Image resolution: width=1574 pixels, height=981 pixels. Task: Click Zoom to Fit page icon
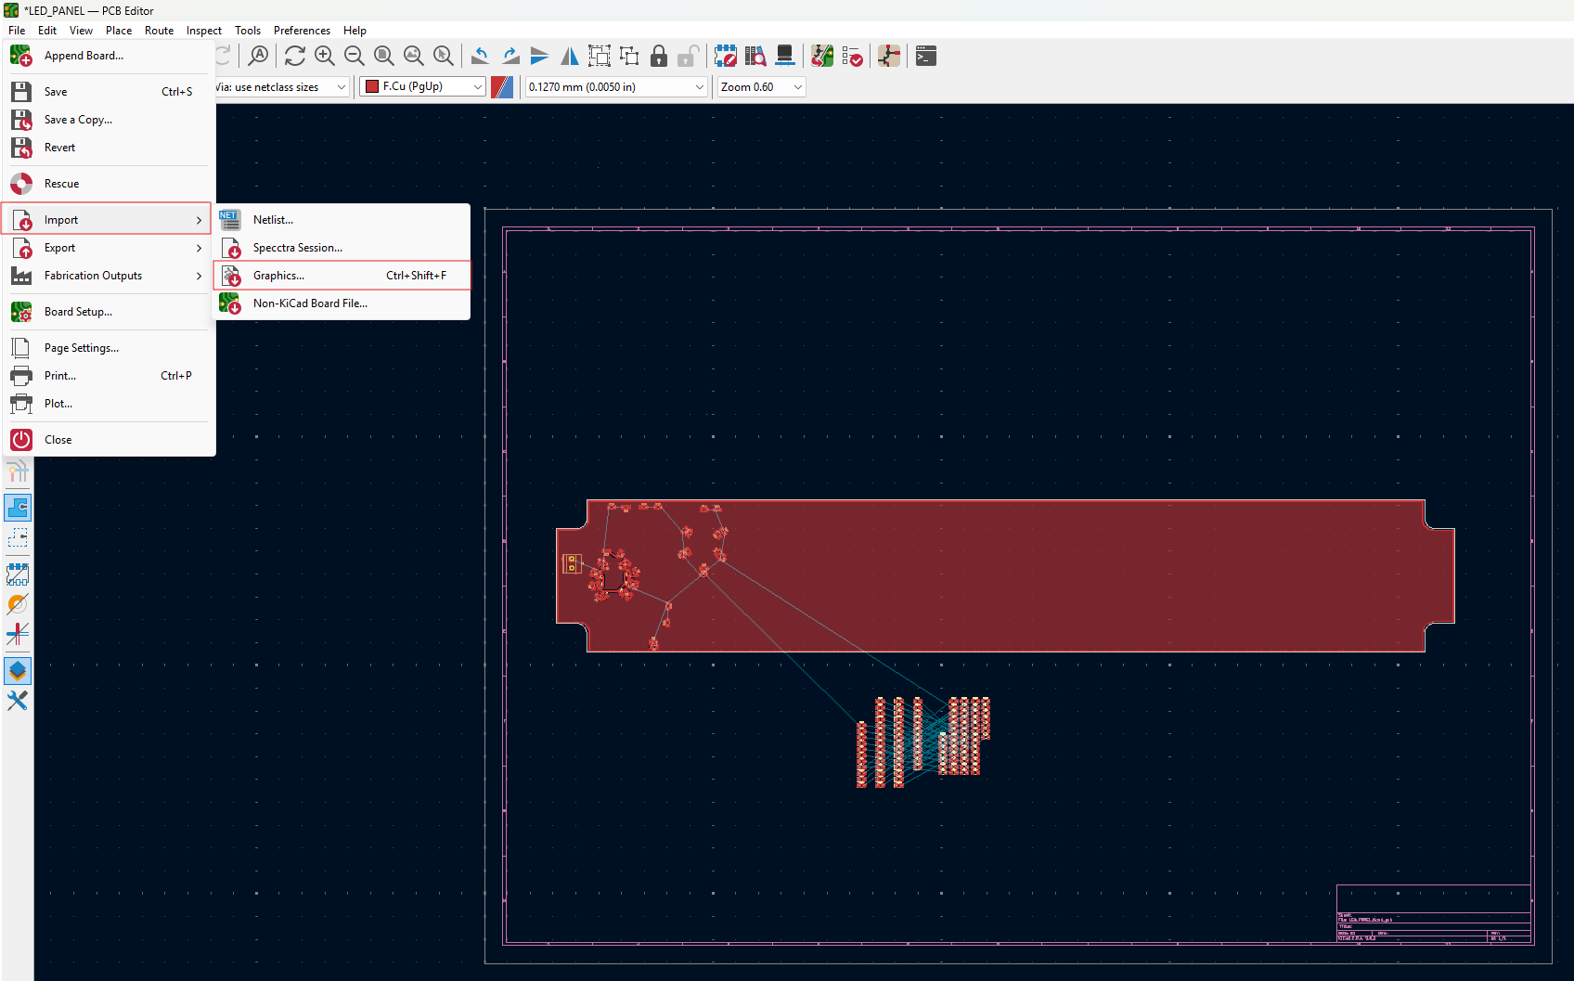click(x=384, y=56)
